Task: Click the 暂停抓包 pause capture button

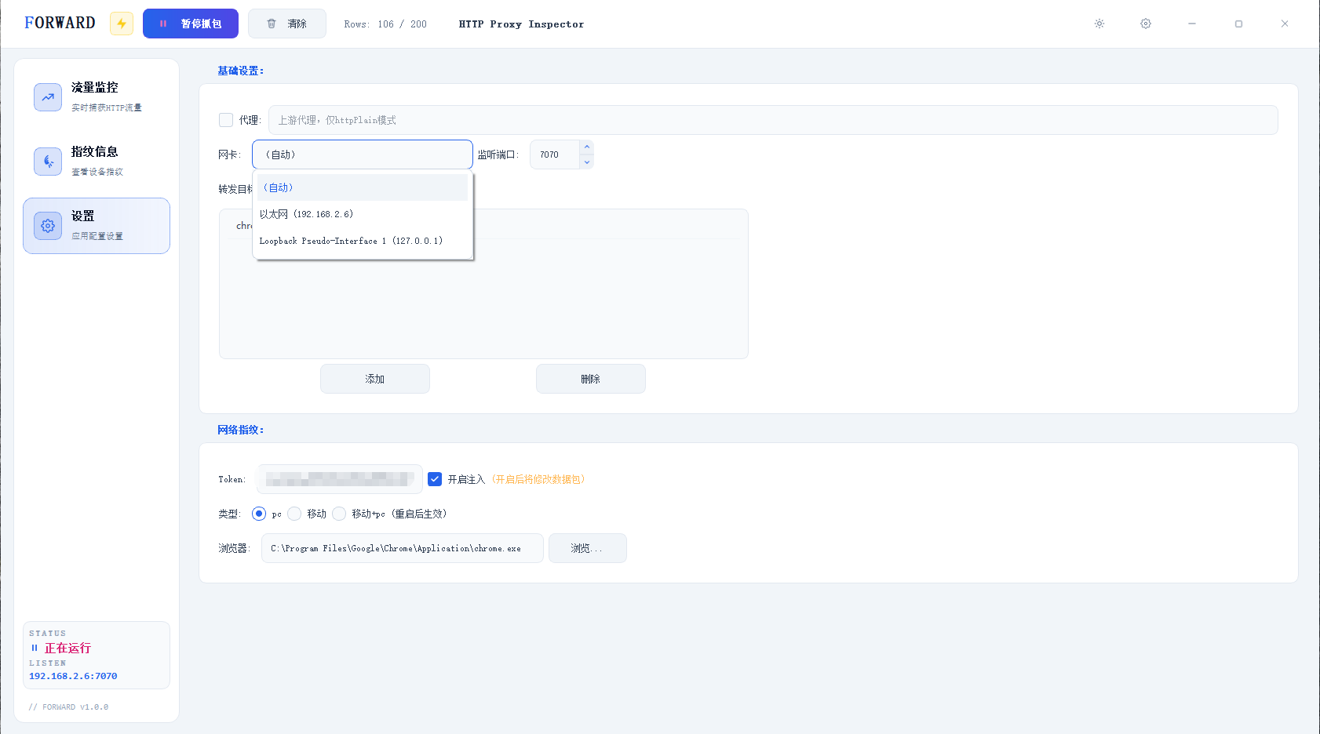Action: [x=191, y=24]
